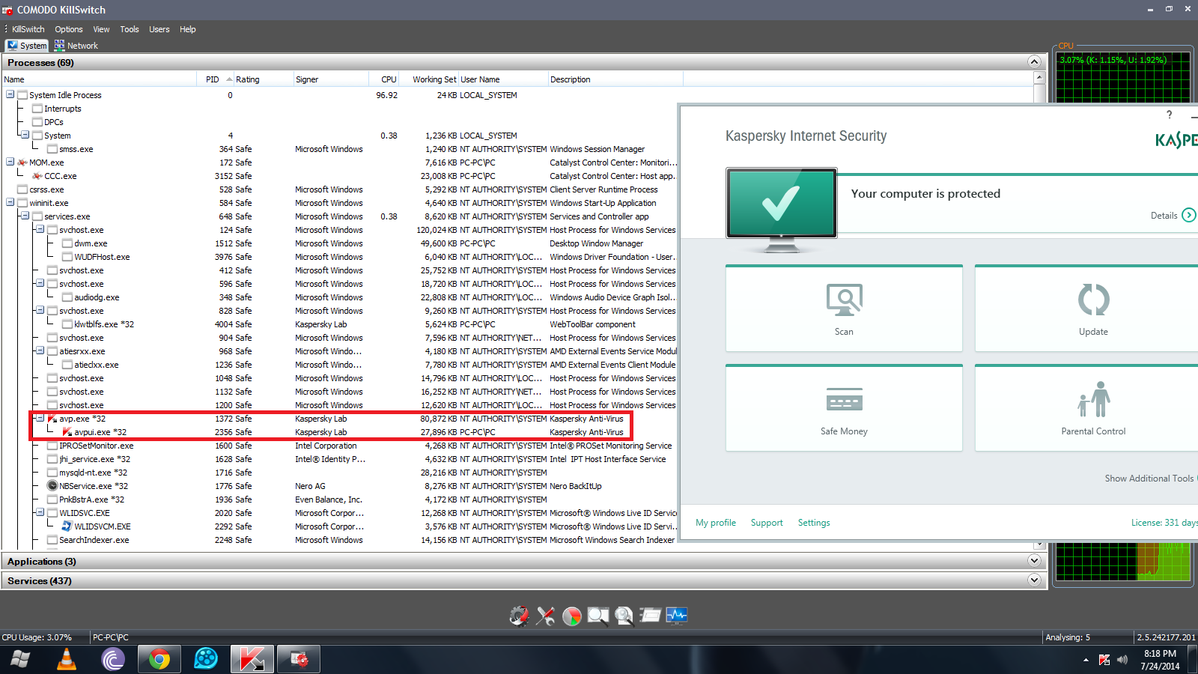Click the magnifier over window toolbar icon
Viewport: 1198px width, 674px height.
click(598, 616)
